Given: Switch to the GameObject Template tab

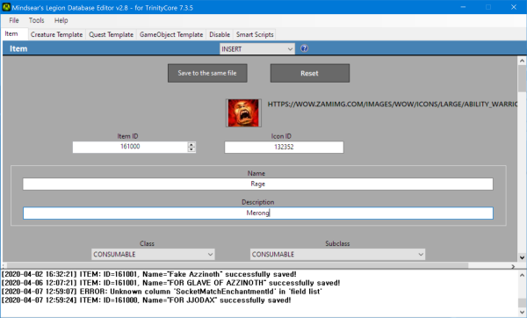Looking at the screenshot, I should (x=171, y=34).
